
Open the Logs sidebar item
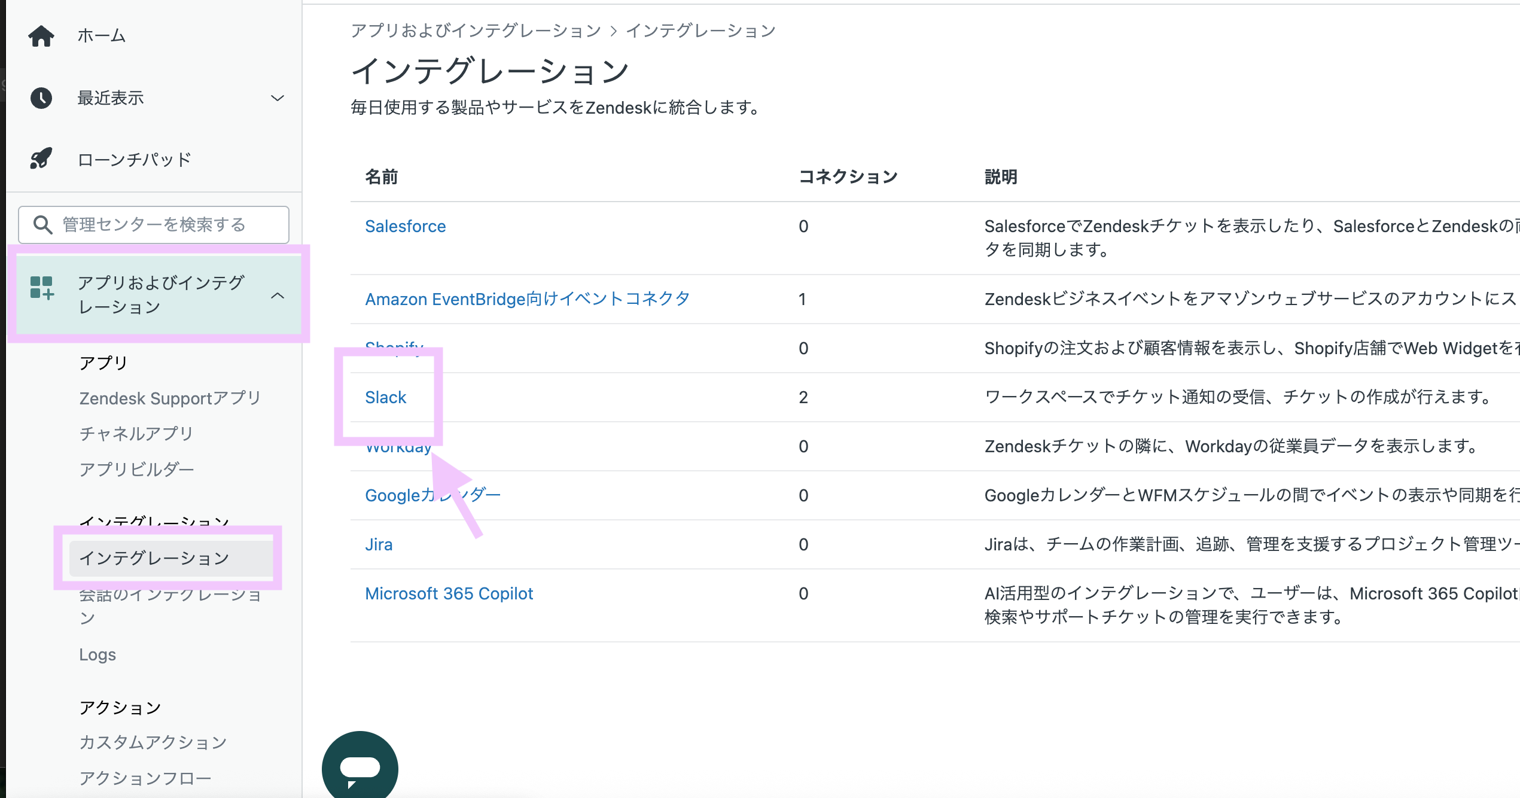pos(98,654)
